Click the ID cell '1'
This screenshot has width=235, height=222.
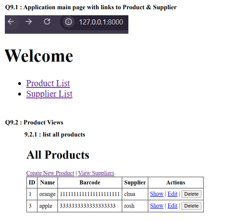pyautogui.click(x=32, y=194)
